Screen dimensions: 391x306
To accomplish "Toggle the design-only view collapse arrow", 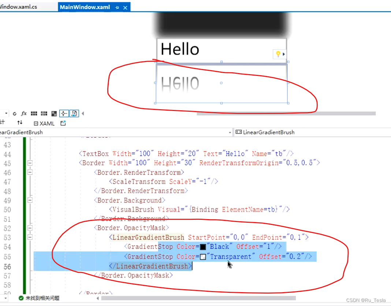I will [x=83, y=113].
